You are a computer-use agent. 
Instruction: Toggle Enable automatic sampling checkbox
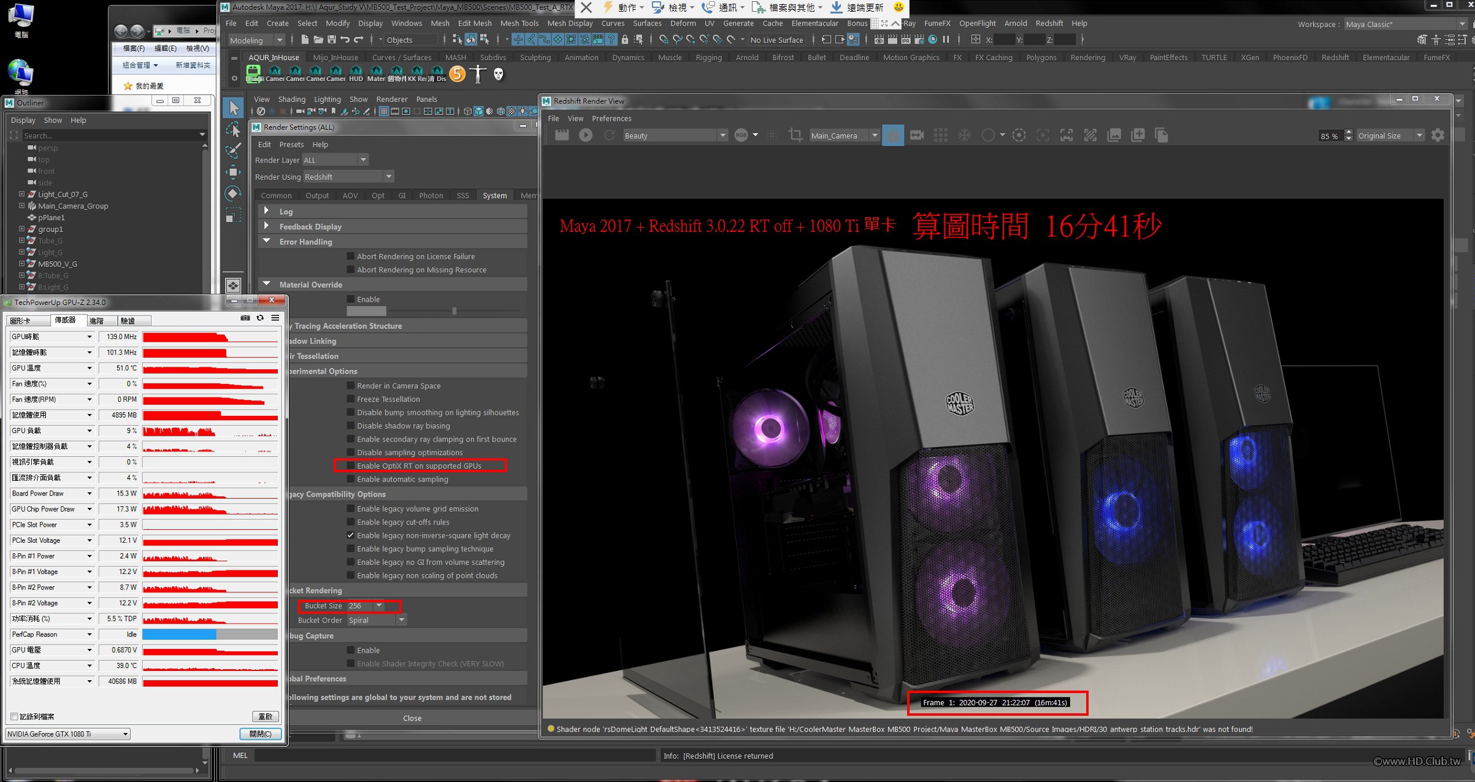click(351, 479)
